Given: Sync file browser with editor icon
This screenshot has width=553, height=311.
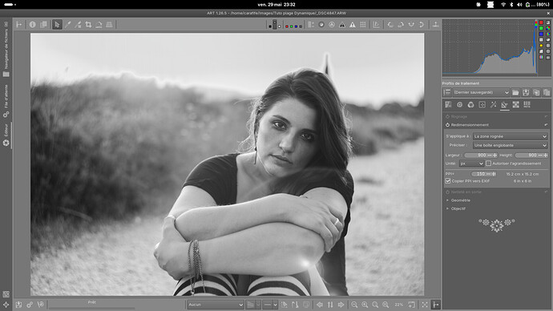Looking at the screenshot, I should click(330, 305).
